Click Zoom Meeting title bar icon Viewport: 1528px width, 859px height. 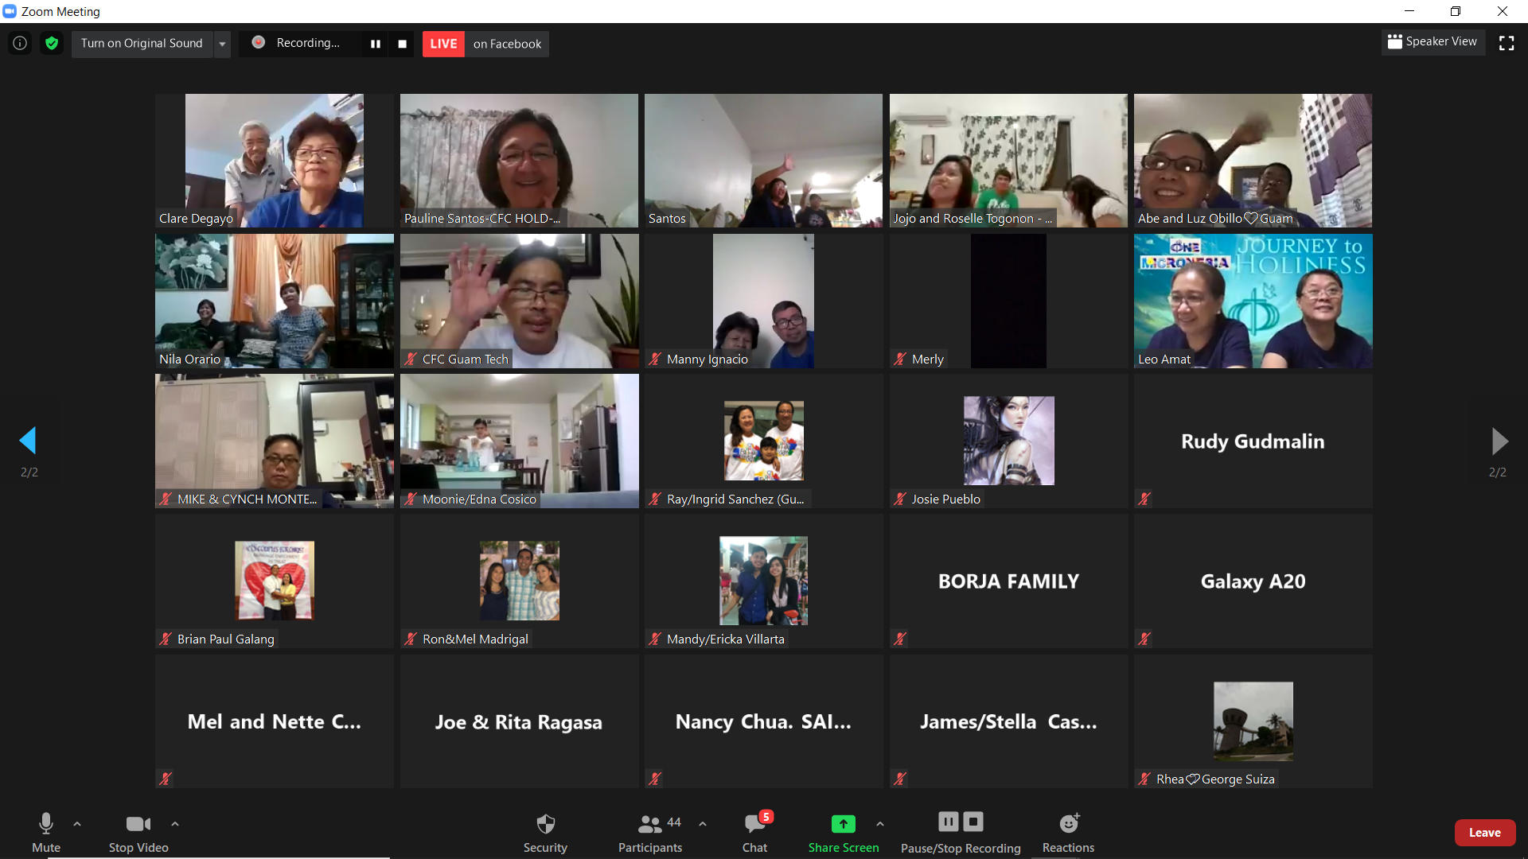point(10,11)
